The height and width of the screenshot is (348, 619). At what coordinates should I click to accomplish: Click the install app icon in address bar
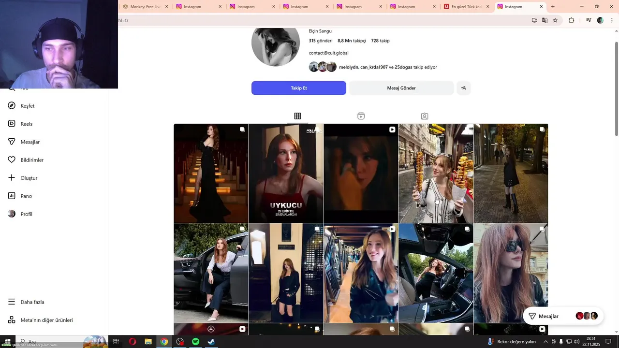point(534,20)
